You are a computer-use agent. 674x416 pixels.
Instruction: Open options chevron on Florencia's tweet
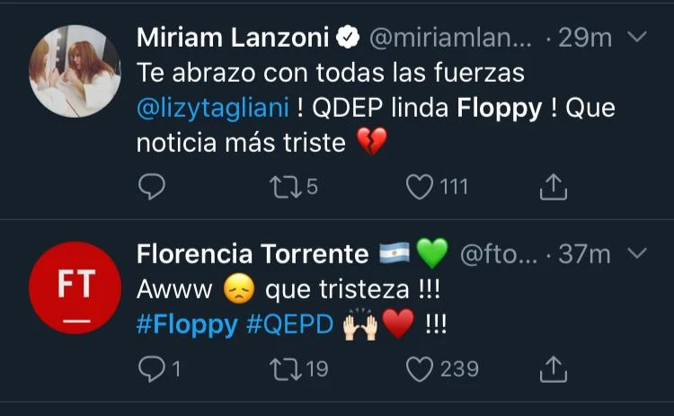pyautogui.click(x=635, y=254)
